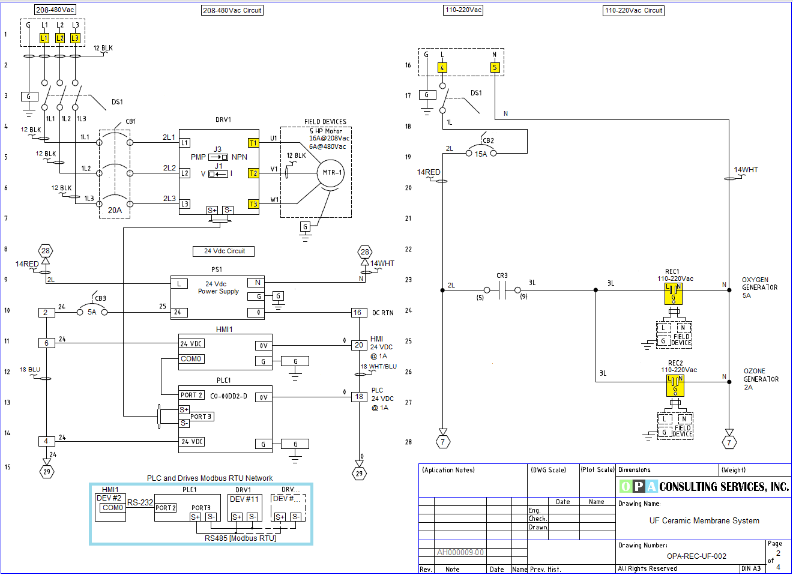Select the CR3 relay contact symbol

pyautogui.click(x=502, y=291)
